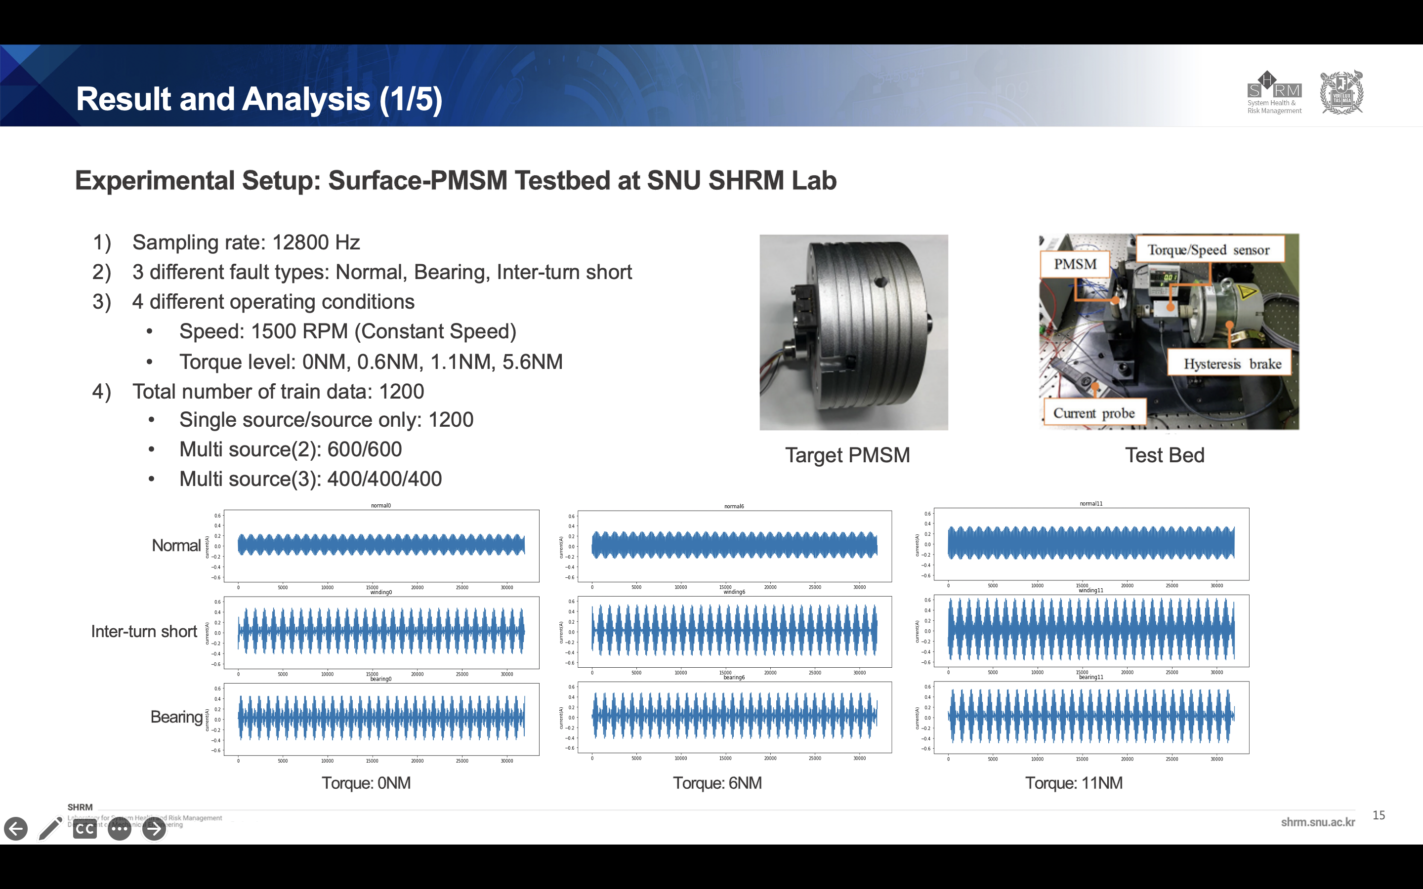Click the SHRM lab logo
This screenshot has width=1423, height=889.
point(1274,92)
